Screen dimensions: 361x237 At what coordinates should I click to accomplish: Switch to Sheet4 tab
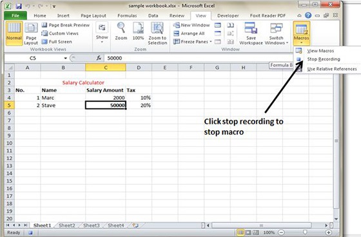116,225
